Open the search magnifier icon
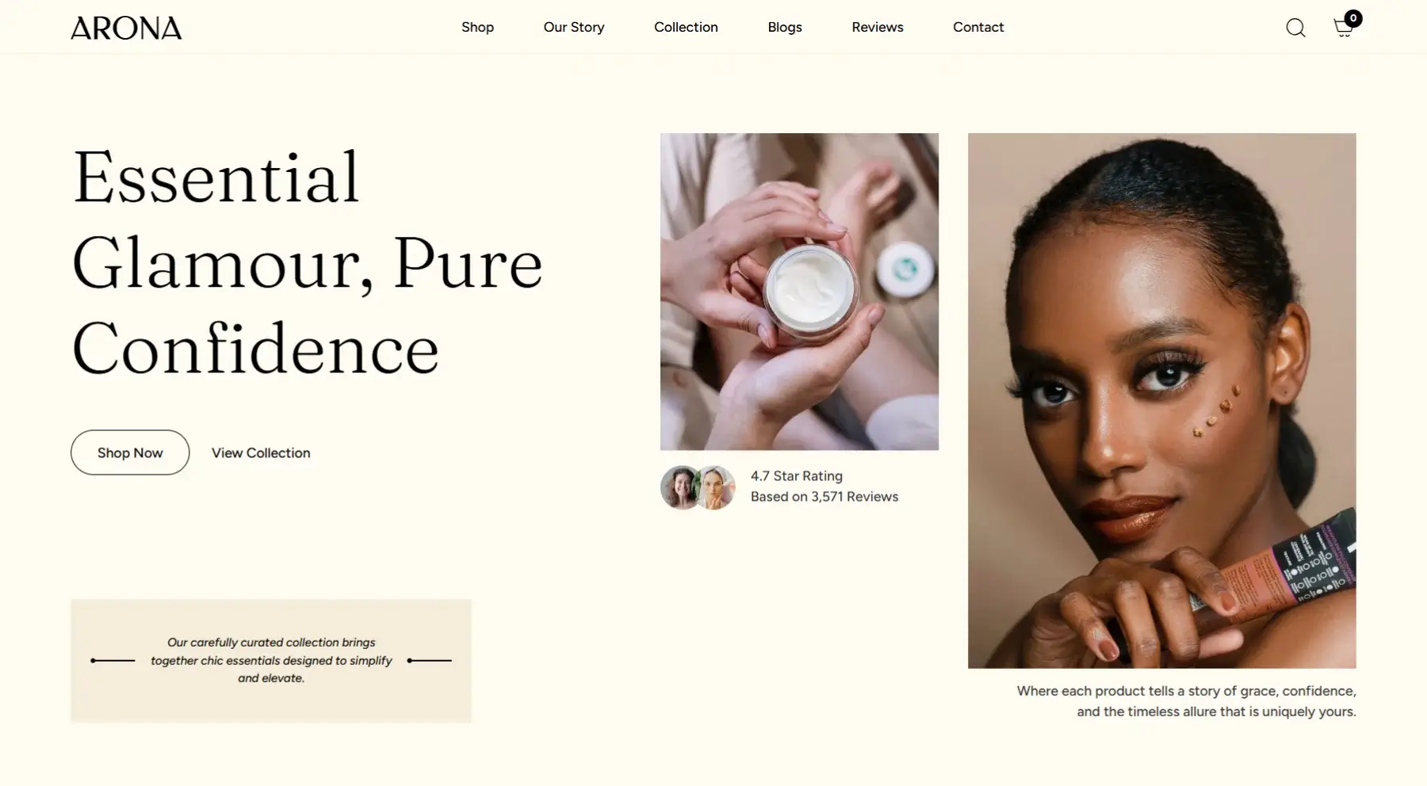Screen dimensions: 1427x786 click(1295, 28)
